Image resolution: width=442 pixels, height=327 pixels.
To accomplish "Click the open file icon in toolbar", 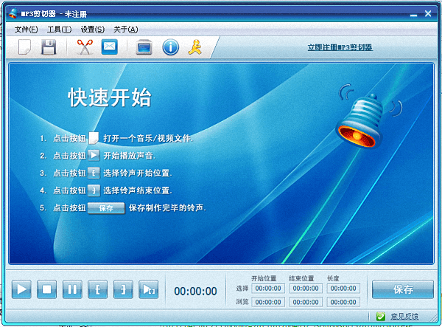I will pos(24,47).
